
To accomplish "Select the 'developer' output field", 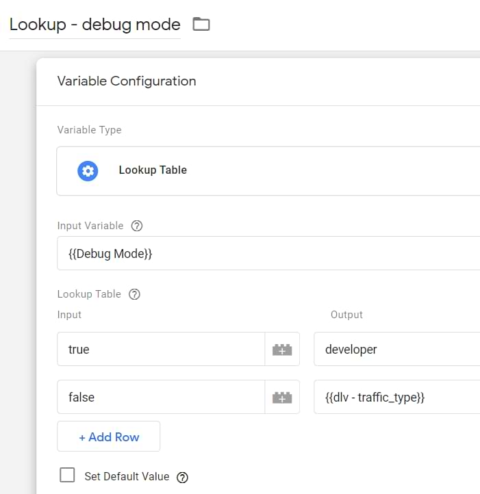I will tap(396, 350).
